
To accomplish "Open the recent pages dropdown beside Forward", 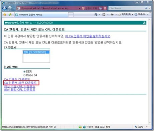I will coord(14,8).
